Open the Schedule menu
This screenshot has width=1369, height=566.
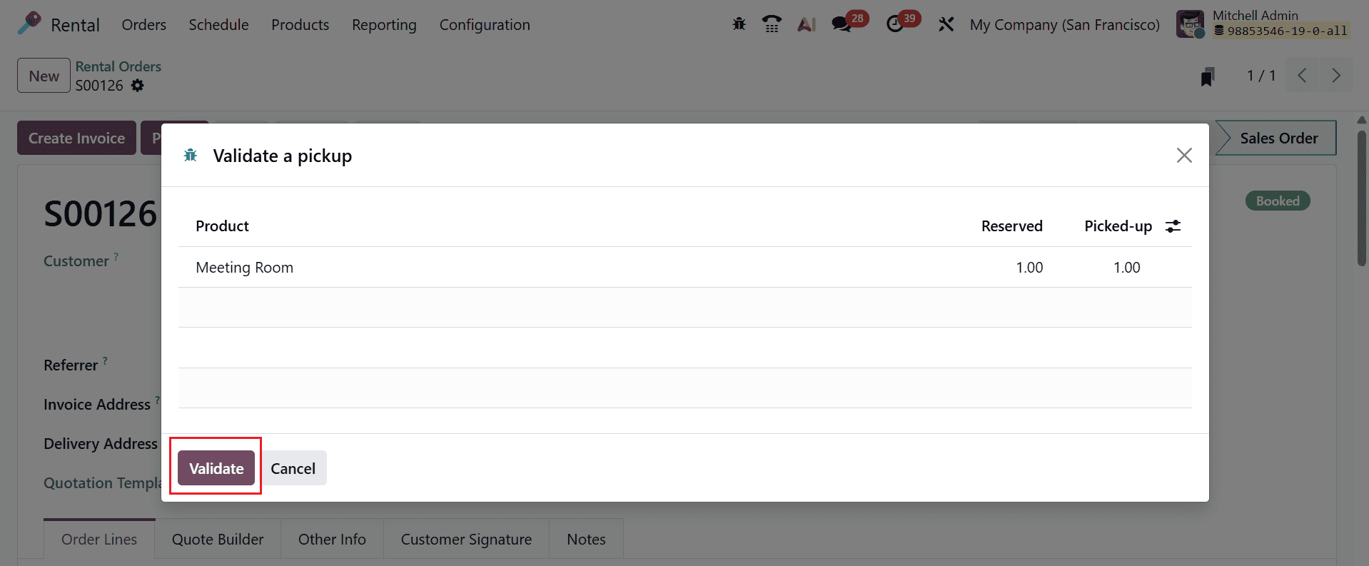click(218, 25)
